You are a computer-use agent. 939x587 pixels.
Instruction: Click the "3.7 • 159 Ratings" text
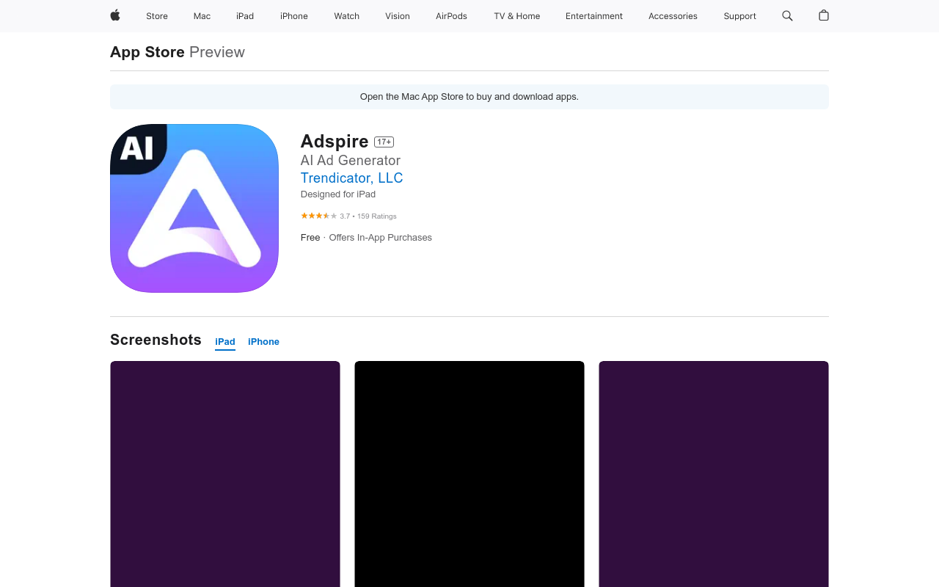click(368, 216)
